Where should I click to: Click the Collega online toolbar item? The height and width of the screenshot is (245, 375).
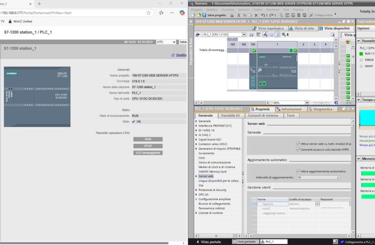(321, 15)
